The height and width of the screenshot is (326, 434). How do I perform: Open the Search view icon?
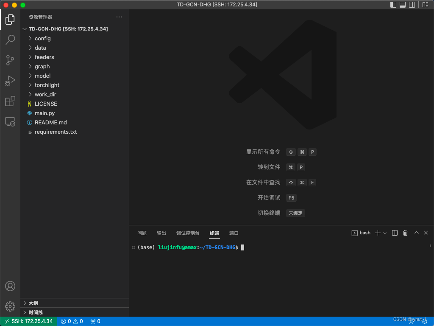[x=10, y=39]
